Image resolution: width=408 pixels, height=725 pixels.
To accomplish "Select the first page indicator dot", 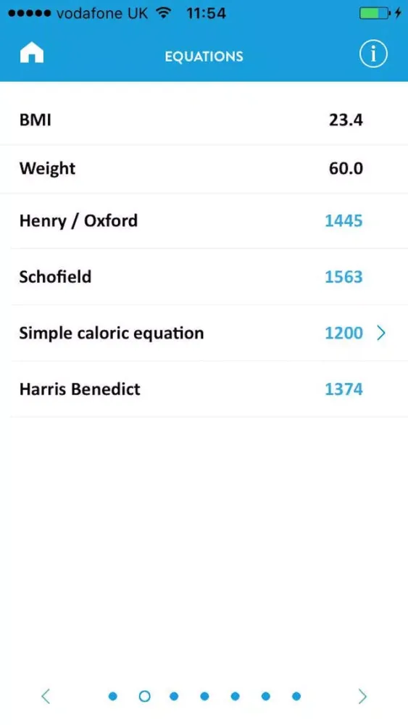I will pyautogui.click(x=113, y=696).
